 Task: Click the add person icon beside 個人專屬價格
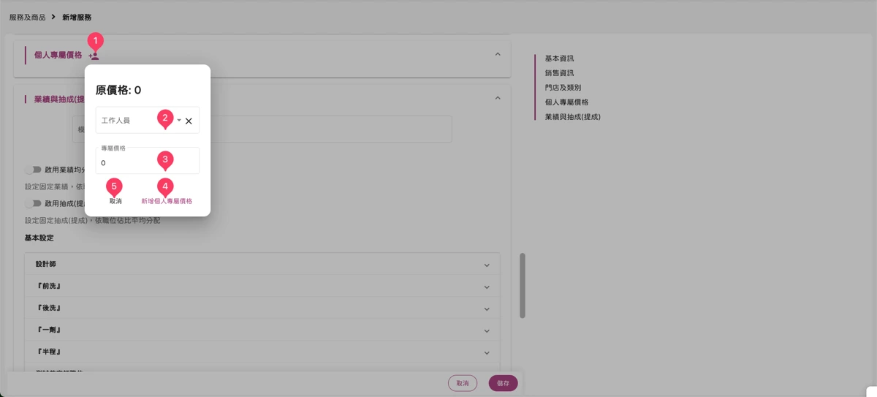coord(94,56)
